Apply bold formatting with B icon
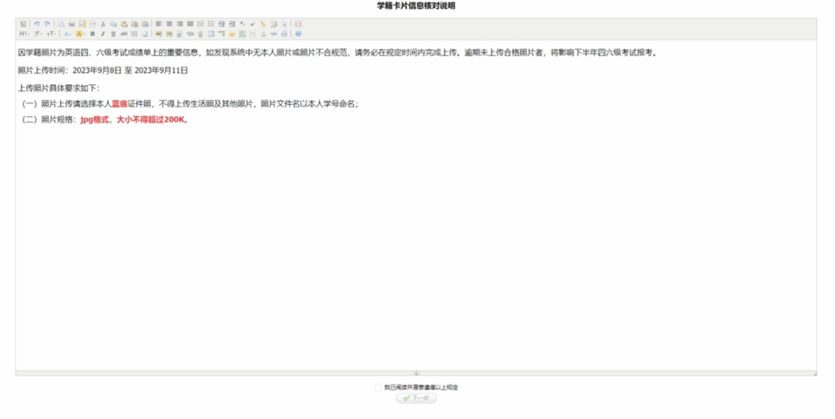 tap(92, 34)
